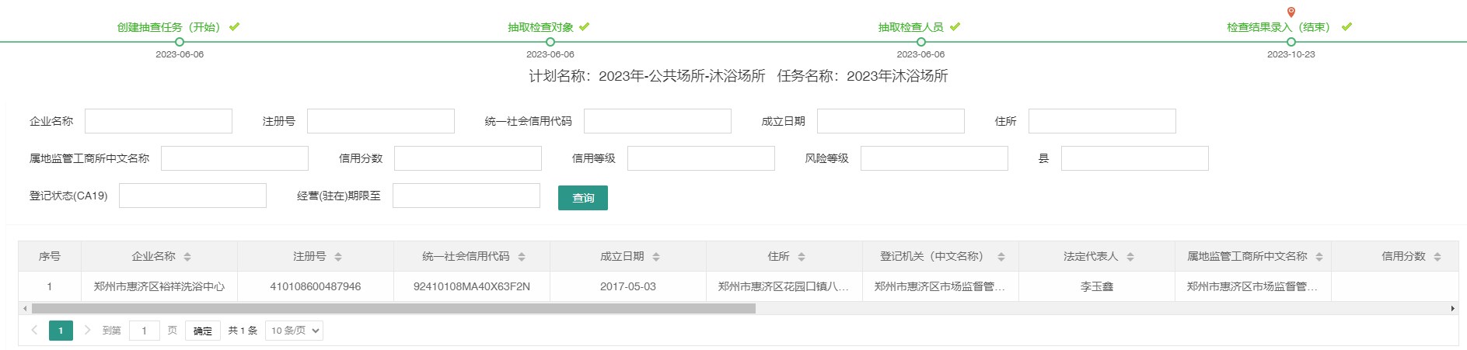Click the page number jump input
Viewport: 1467px width, 350px height.
[x=144, y=331]
